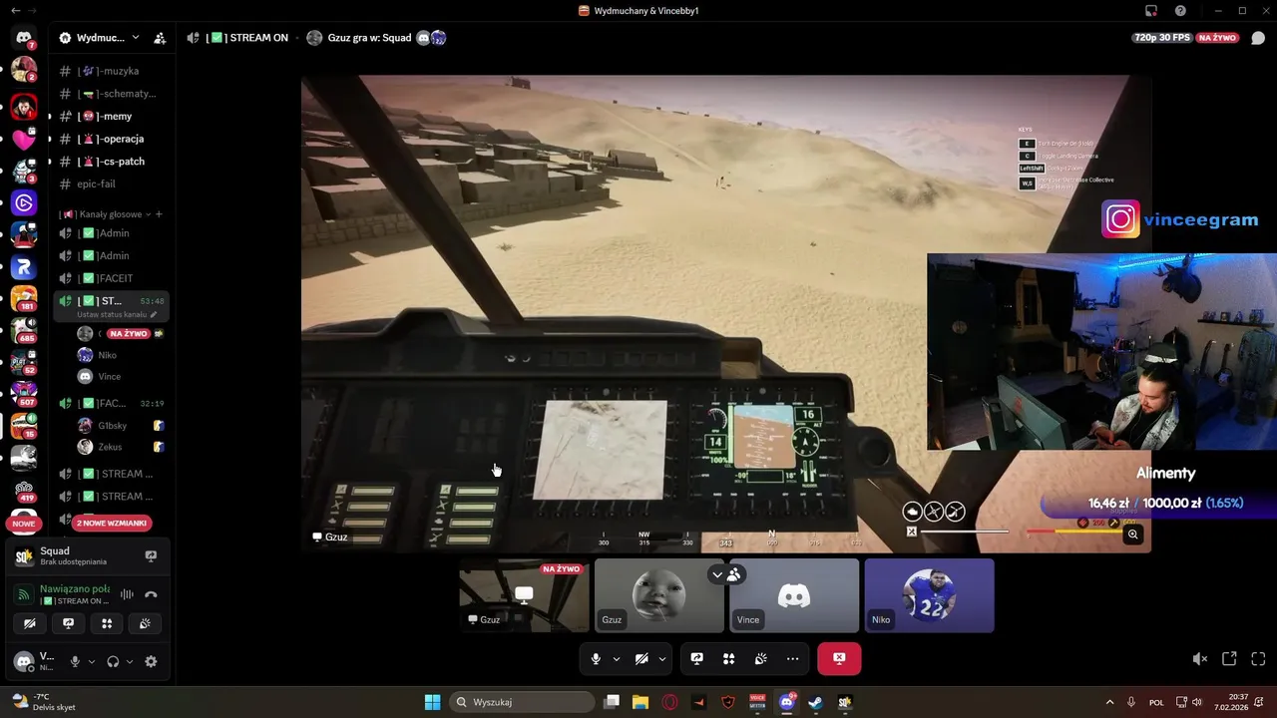Click the NOWE unread servers button
This screenshot has height=718, width=1277.
pos(24,524)
